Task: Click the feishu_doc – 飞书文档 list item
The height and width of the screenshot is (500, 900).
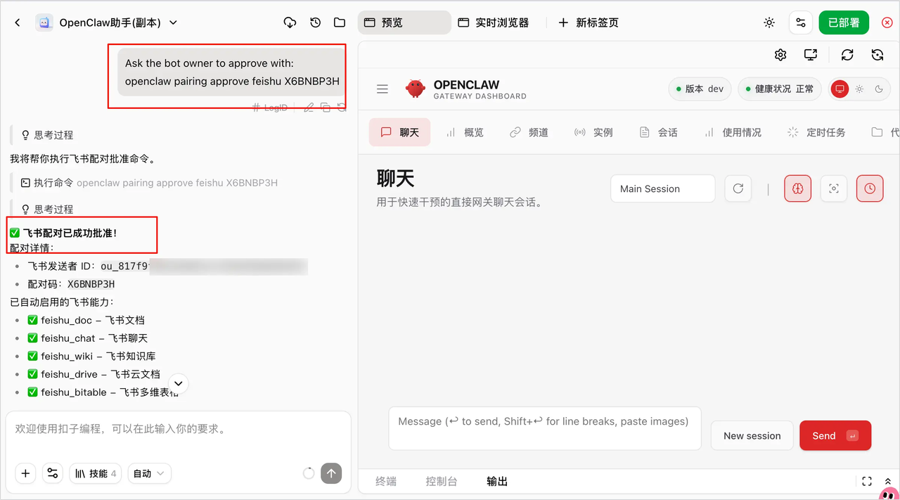Action: pyautogui.click(x=86, y=320)
